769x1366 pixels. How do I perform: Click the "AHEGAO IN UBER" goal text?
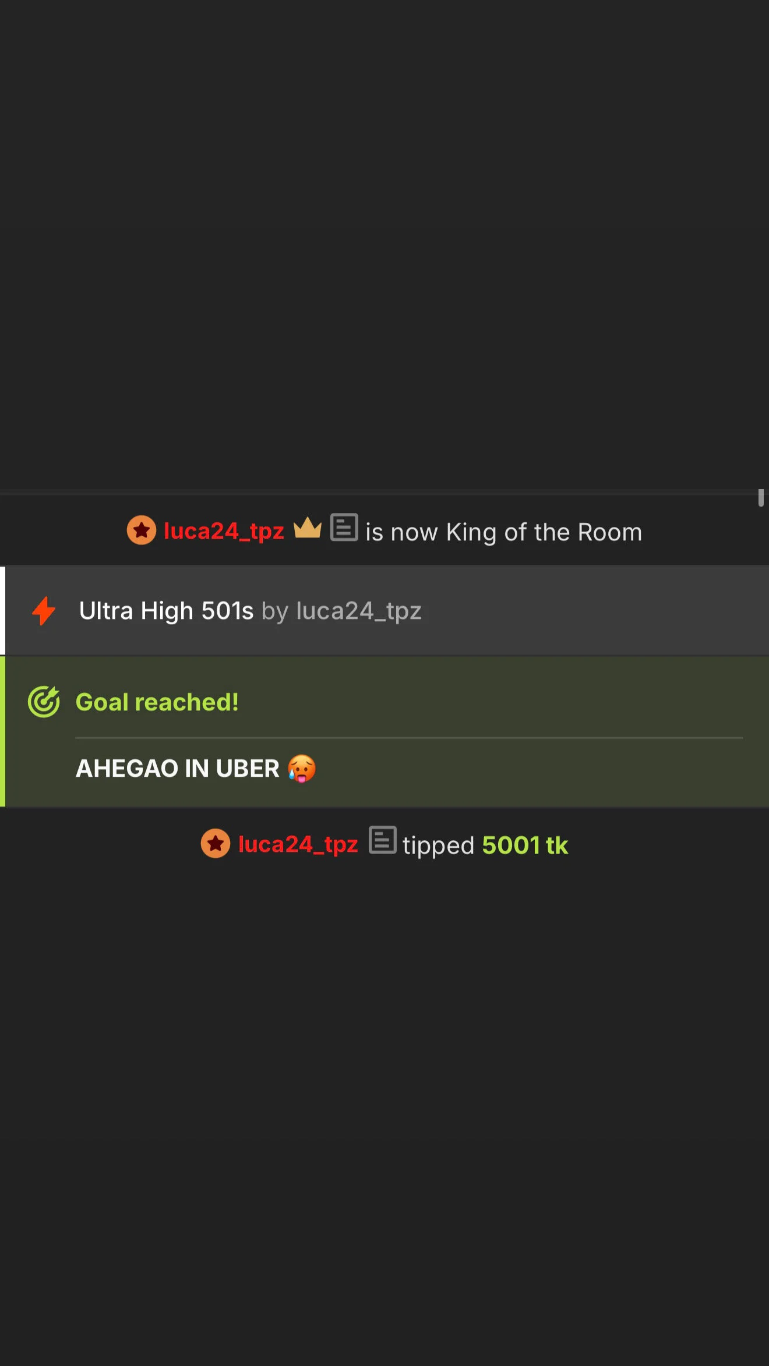(x=178, y=769)
